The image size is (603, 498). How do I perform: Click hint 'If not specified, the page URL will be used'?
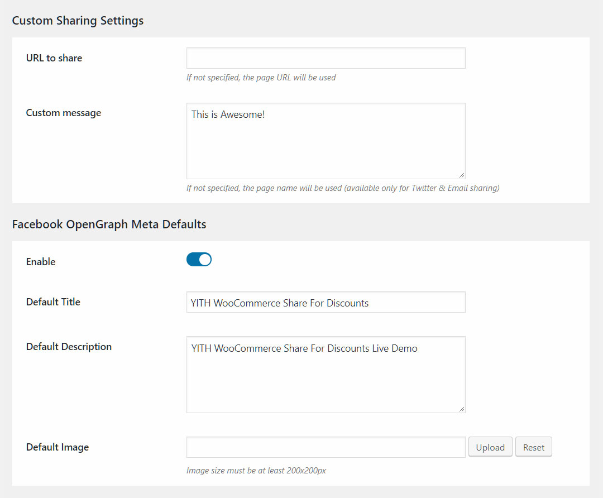[261, 78]
